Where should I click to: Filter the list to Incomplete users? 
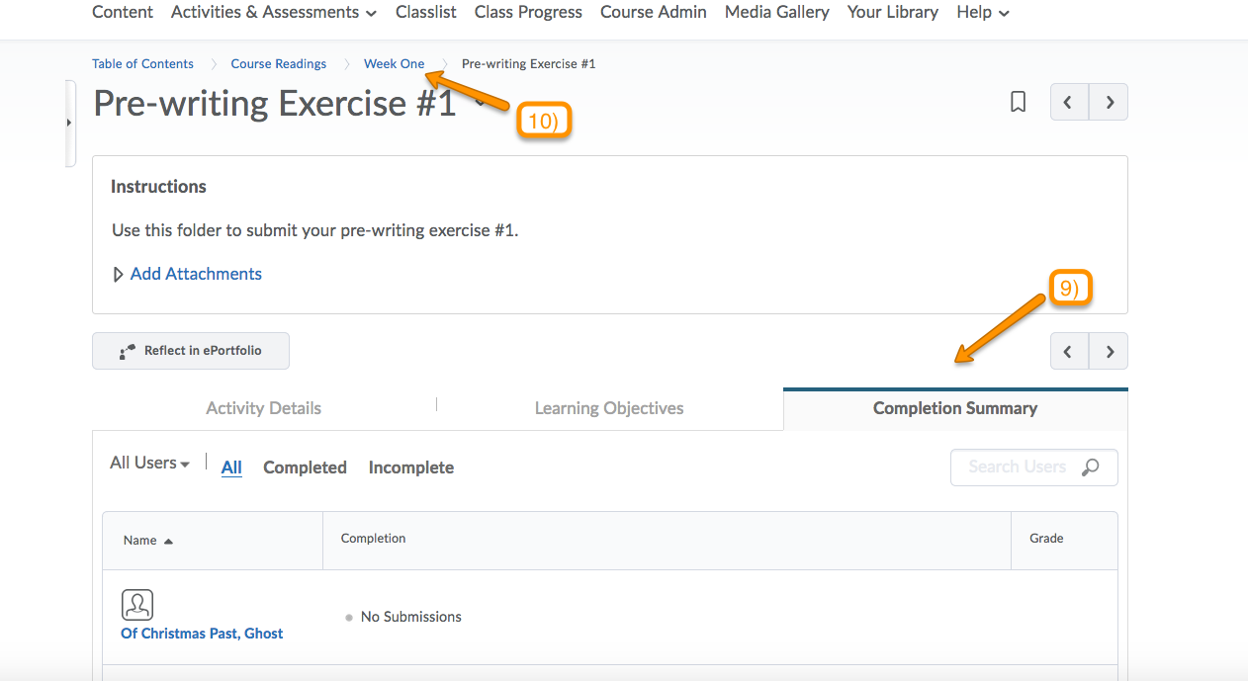point(410,467)
